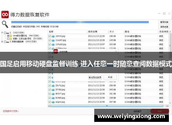The image size is (172, 125).
Task: Click 预览 link for 10rhrG.jpg
Action: click(x=161, y=36)
